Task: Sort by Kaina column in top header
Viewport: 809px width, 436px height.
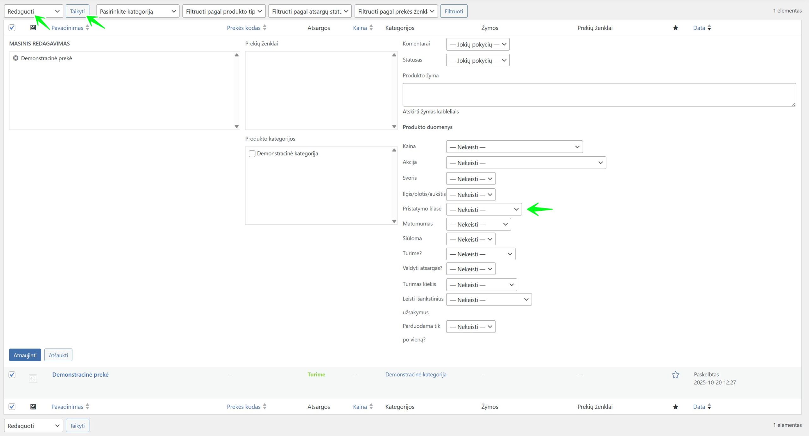Action: 360,28
